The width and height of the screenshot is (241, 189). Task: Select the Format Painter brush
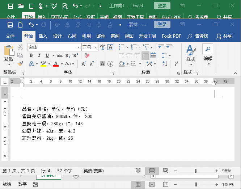pyautogui.click(x=20, y=63)
